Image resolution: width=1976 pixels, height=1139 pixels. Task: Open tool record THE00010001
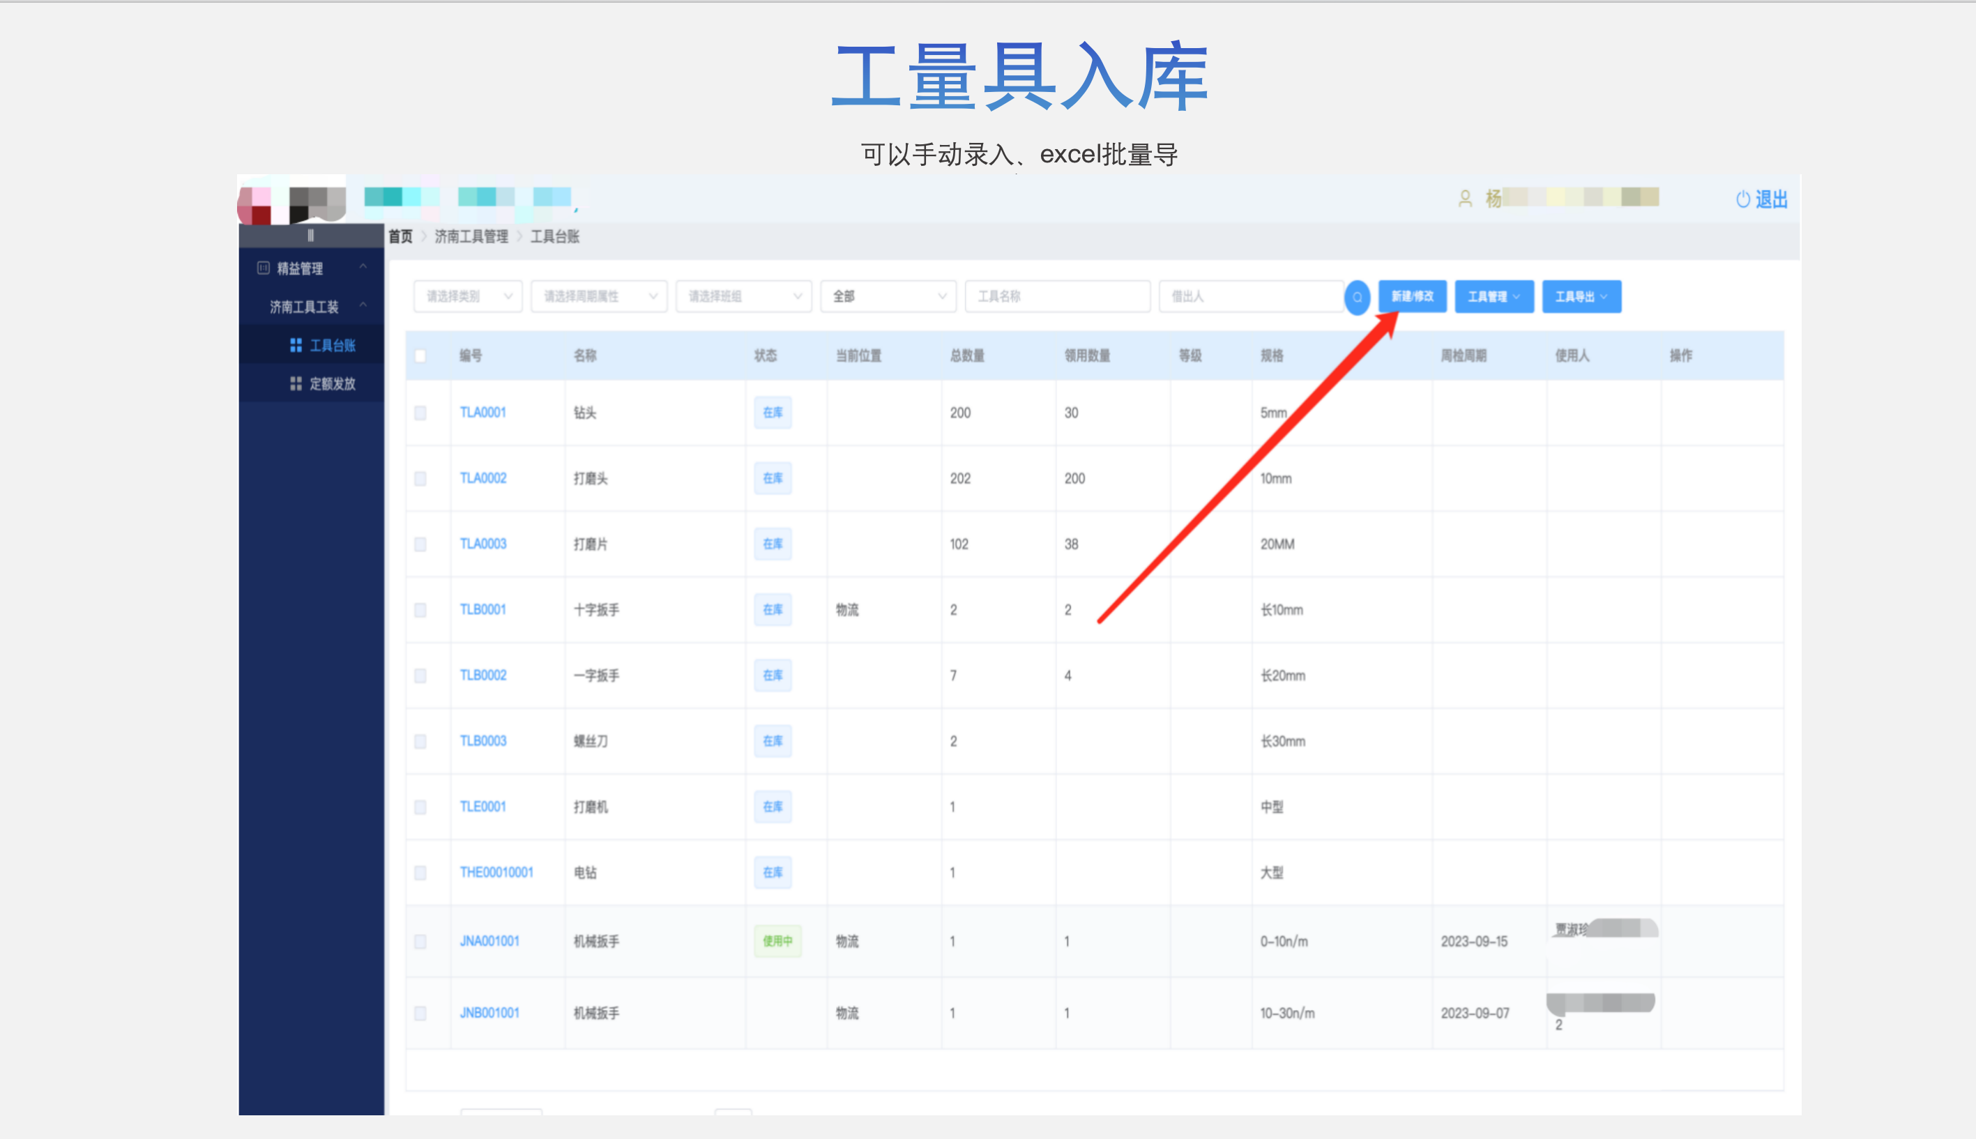click(x=496, y=872)
